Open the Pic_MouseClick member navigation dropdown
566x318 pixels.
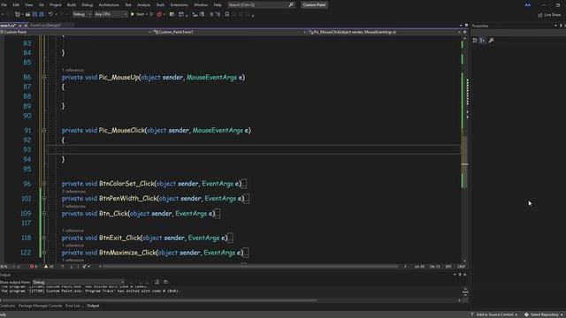pyautogui.click(x=385, y=32)
